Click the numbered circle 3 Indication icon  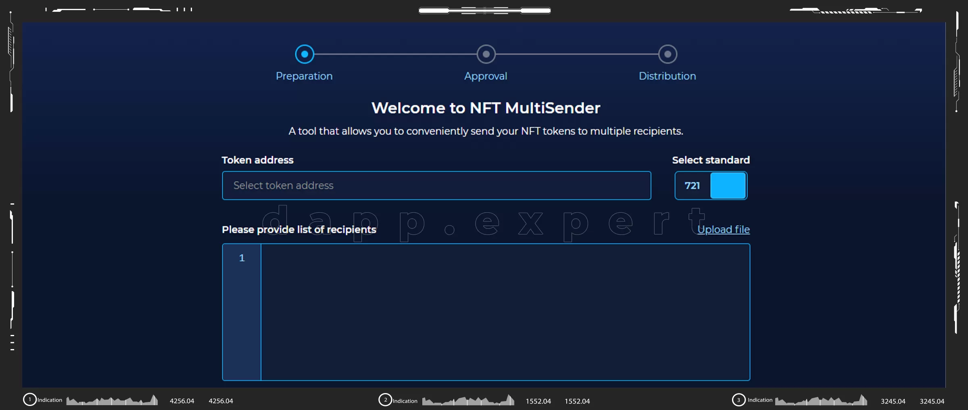[739, 400]
